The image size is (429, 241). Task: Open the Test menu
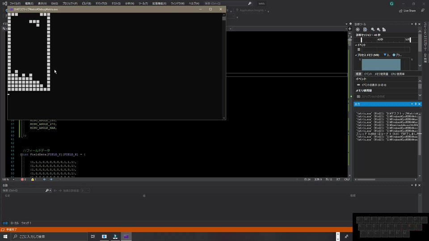(116, 4)
